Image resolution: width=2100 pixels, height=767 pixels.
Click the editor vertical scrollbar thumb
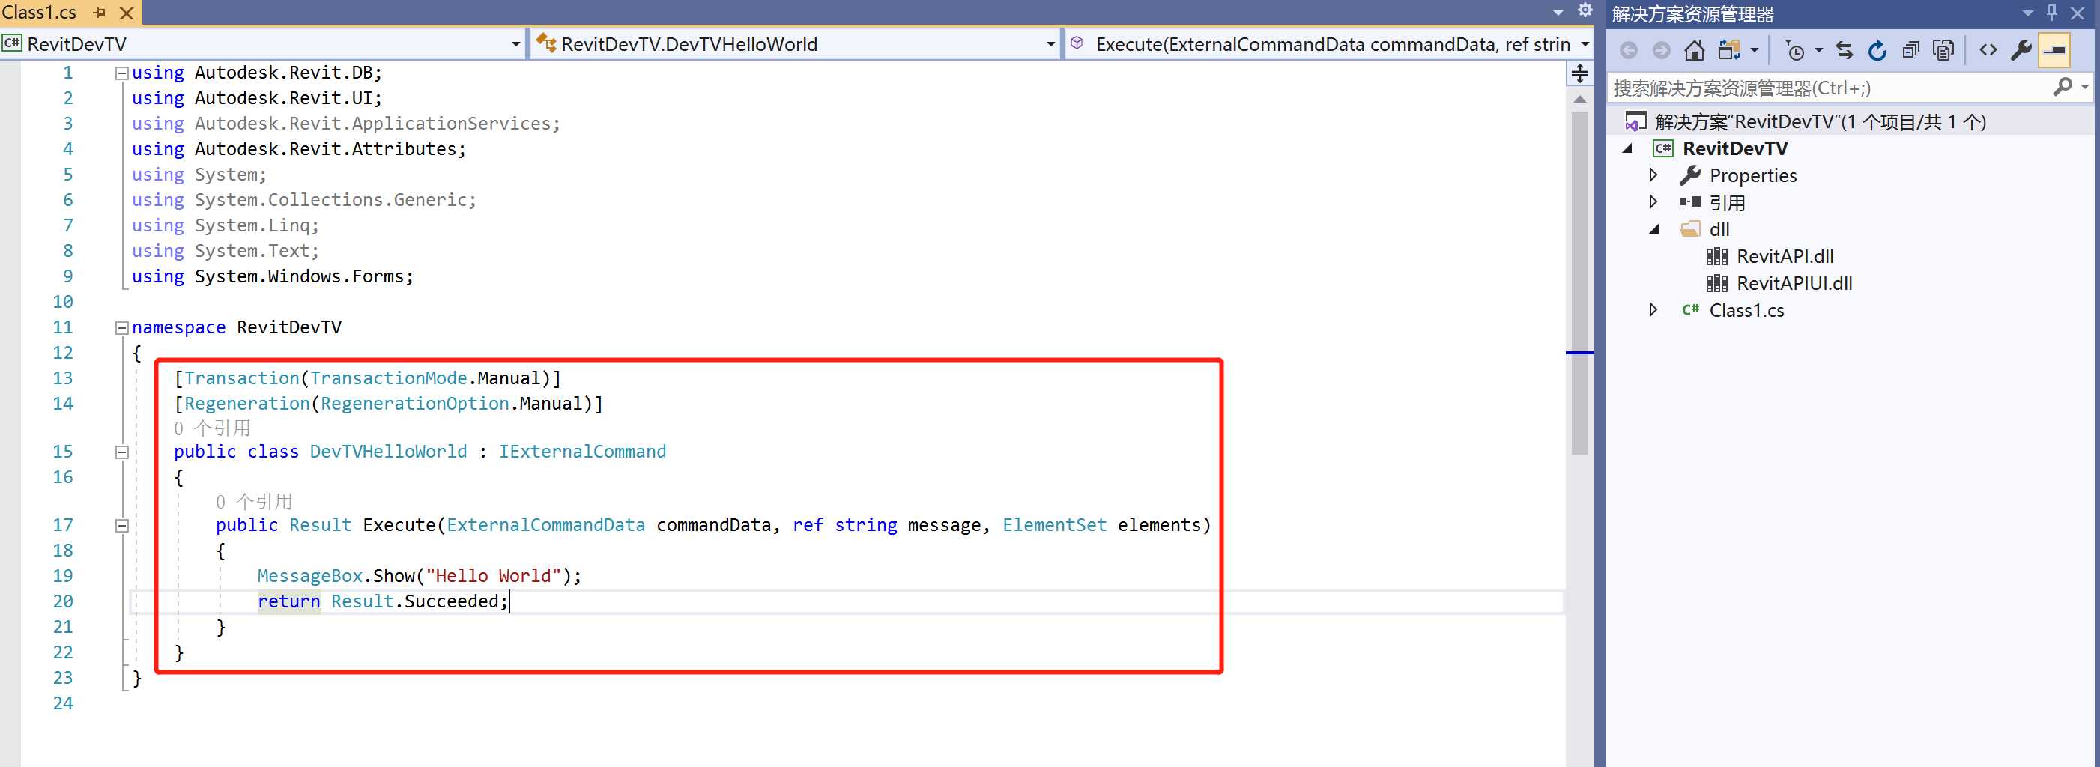click(x=1579, y=277)
